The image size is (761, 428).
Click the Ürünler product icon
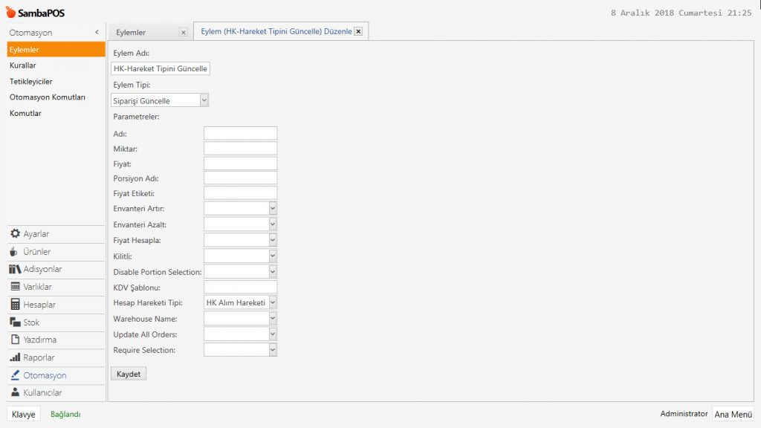coord(15,252)
